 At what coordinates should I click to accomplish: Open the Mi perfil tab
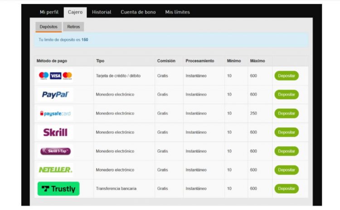[x=49, y=12]
